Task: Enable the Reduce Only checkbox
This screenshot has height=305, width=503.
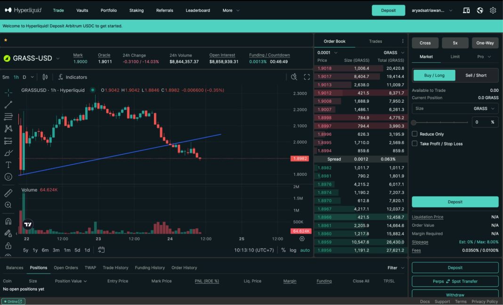Action: pyautogui.click(x=414, y=133)
